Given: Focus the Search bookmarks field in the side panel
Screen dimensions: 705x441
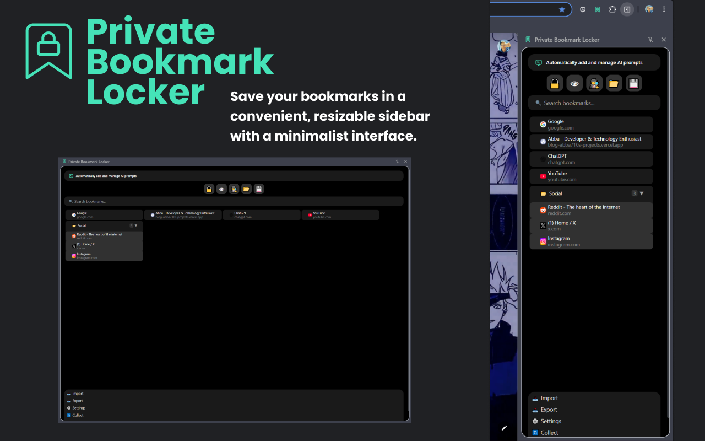Looking at the screenshot, I should [x=594, y=103].
